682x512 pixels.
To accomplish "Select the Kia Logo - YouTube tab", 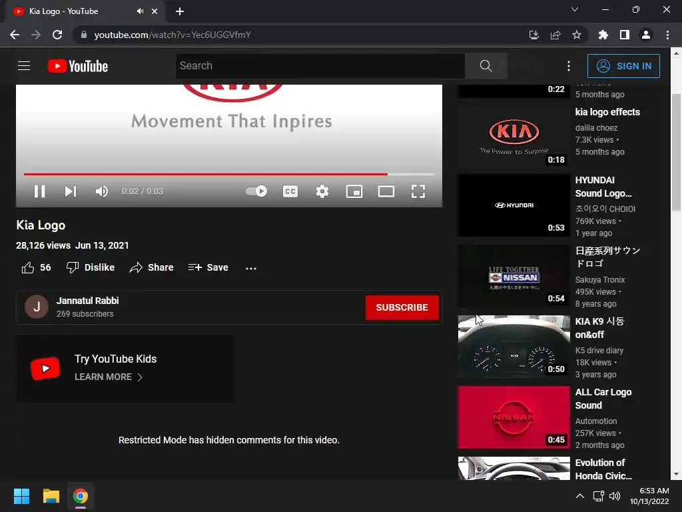I will (85, 11).
